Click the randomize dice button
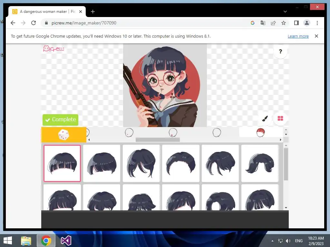Screen dimensions: 330x247 63,135
